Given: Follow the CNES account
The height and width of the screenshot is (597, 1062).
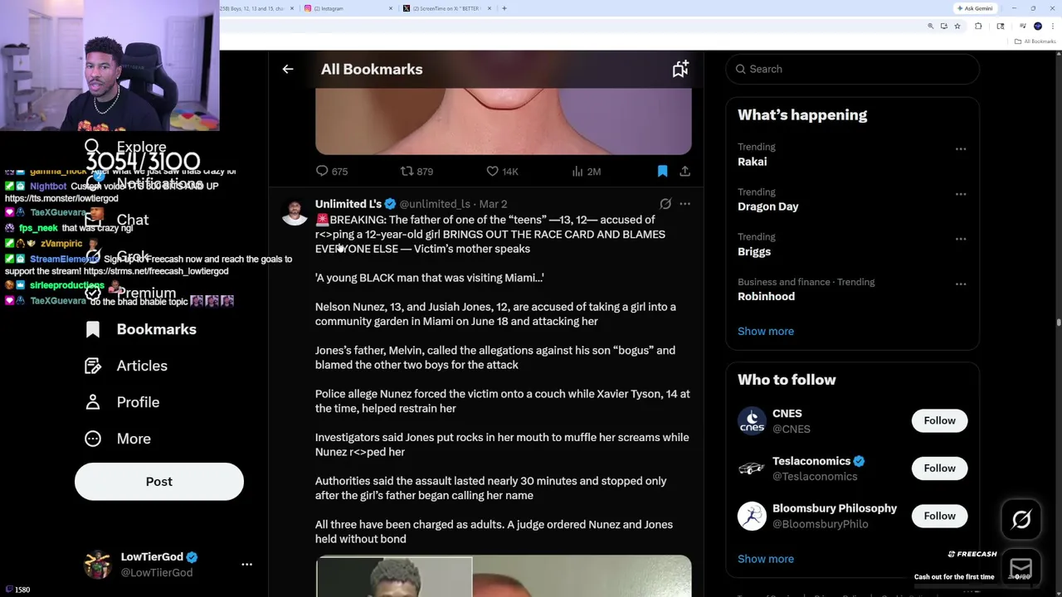Looking at the screenshot, I should (x=940, y=420).
